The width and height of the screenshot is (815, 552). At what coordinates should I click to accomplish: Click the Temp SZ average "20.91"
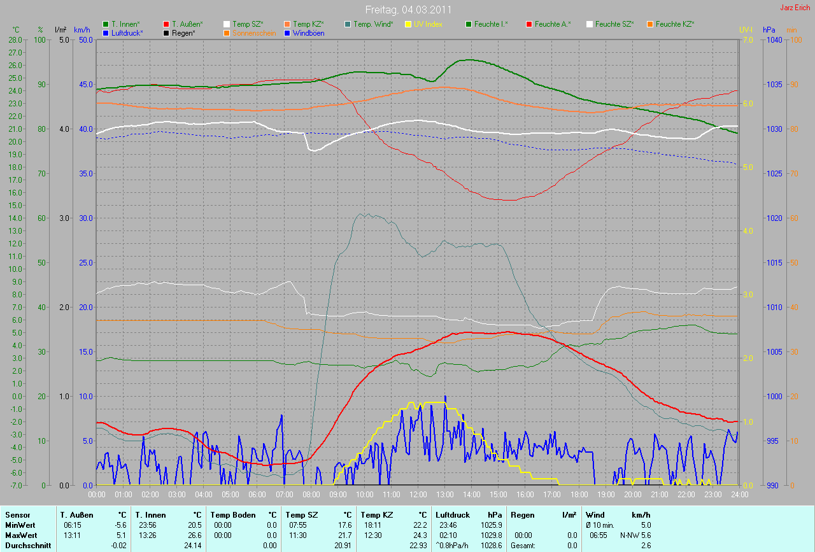point(343,546)
